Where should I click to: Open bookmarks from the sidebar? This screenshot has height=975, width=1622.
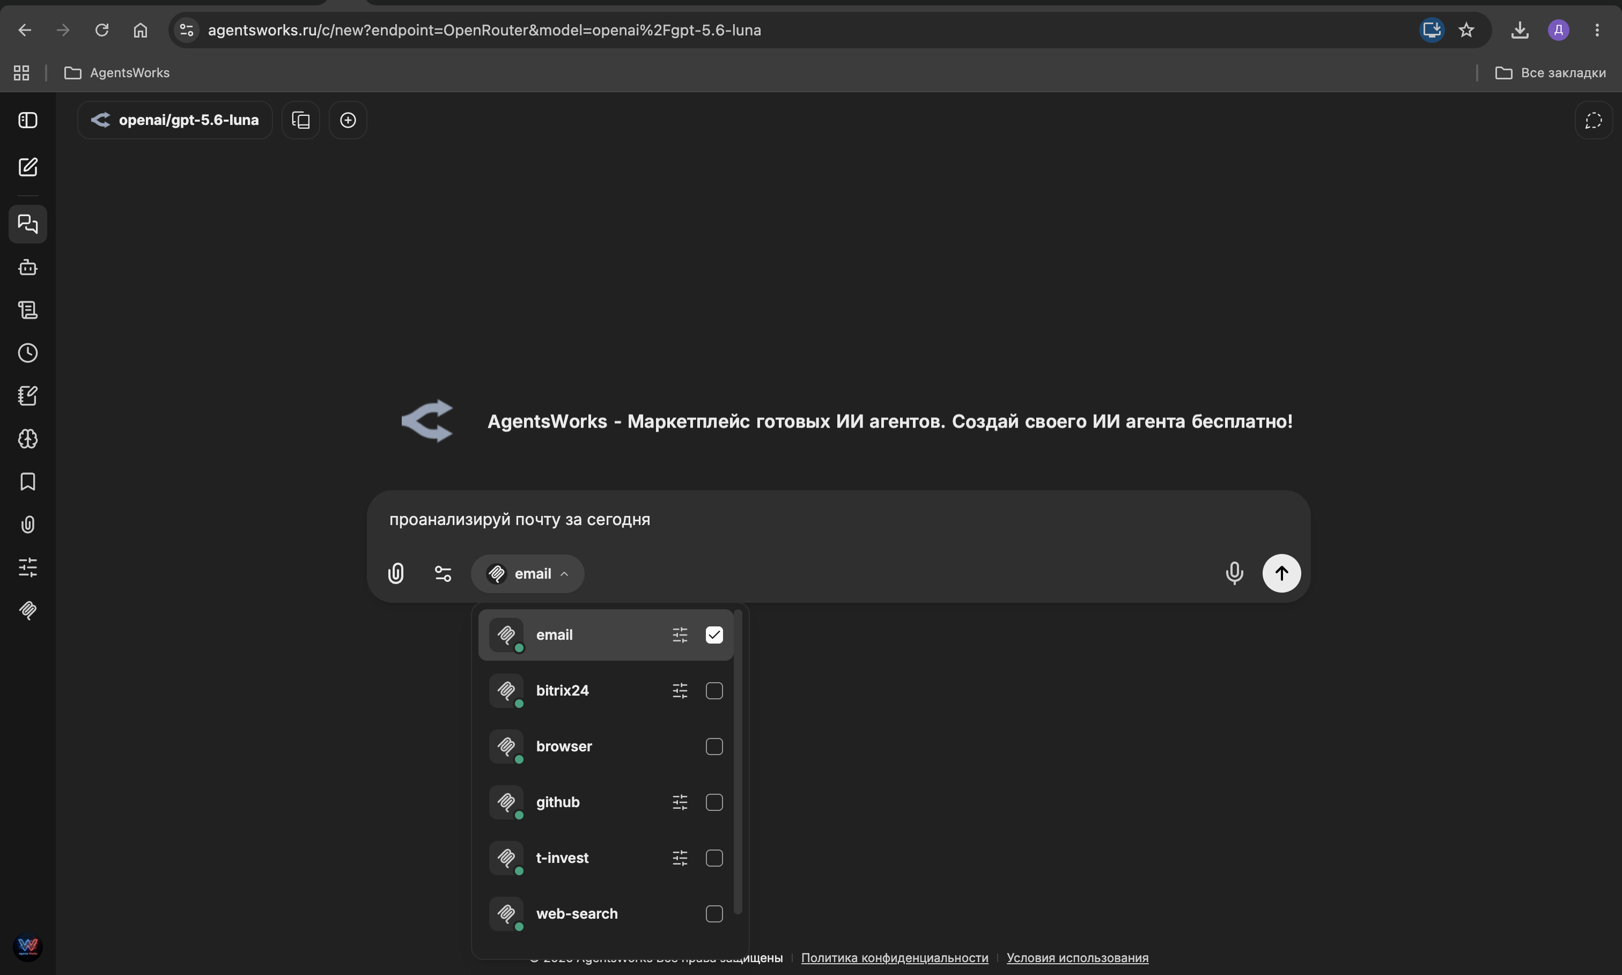[27, 482]
